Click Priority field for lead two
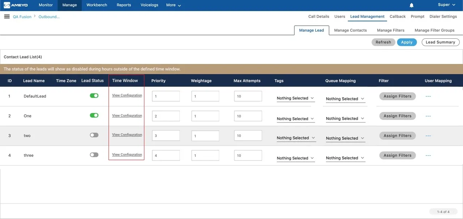 (166, 136)
